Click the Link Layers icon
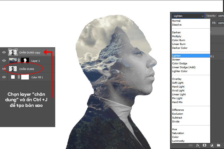 (190, 145)
